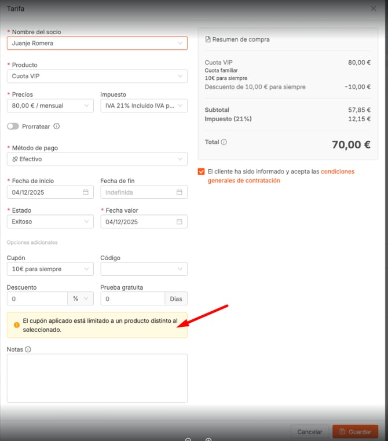Change the Descuento unit percent selector

pyautogui.click(x=80, y=299)
